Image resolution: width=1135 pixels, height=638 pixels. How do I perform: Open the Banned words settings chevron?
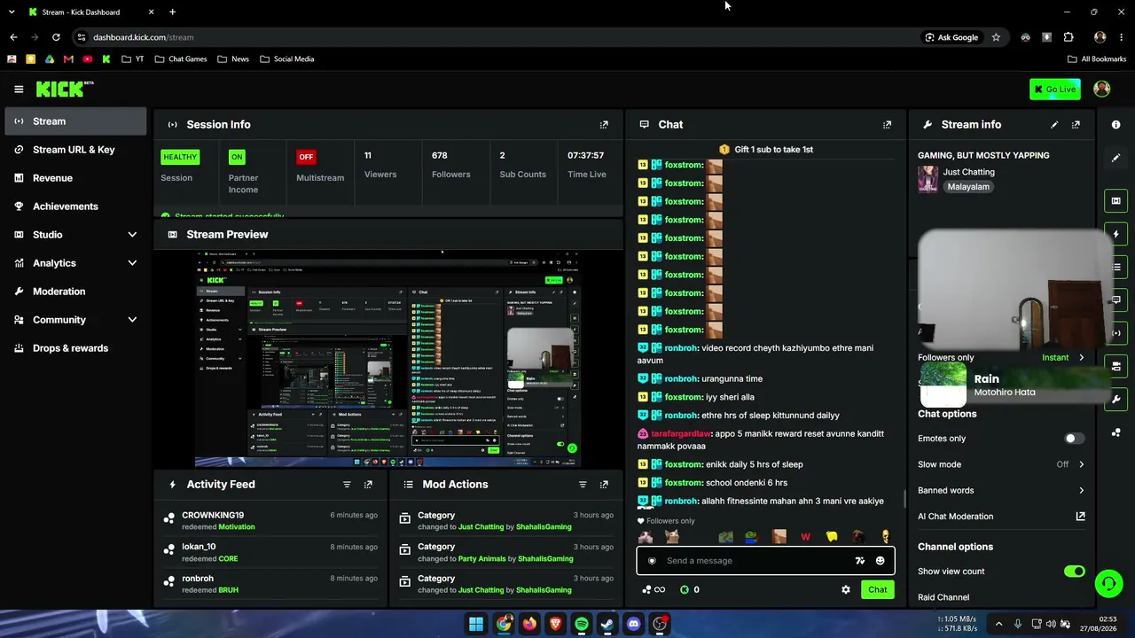pyautogui.click(x=1081, y=490)
